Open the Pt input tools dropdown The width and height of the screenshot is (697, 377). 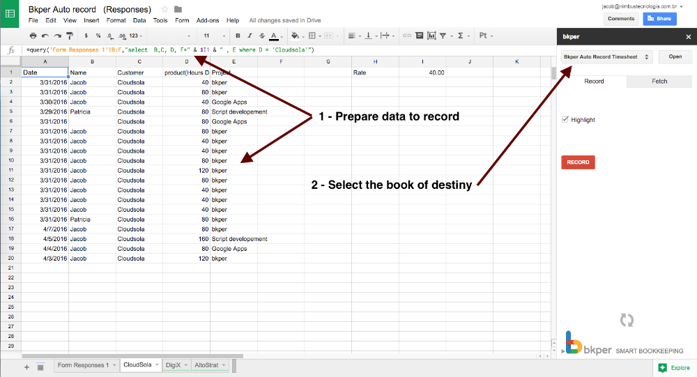click(486, 36)
